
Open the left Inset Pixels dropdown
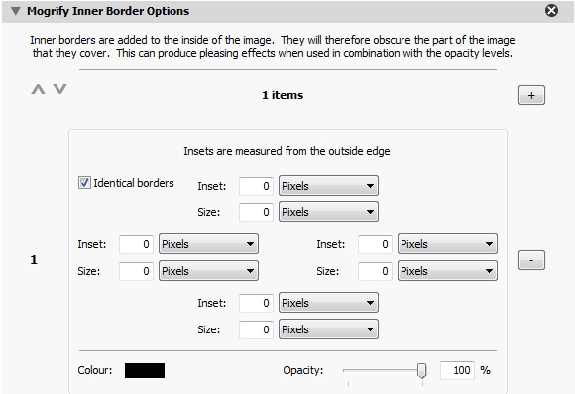208,244
